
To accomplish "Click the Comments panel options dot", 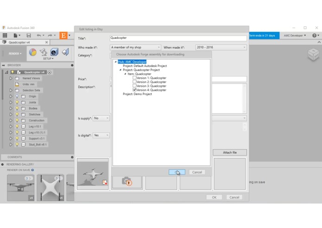I will pos(72,157).
